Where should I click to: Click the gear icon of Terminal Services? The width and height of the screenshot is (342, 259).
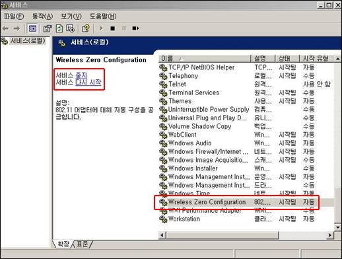point(163,93)
